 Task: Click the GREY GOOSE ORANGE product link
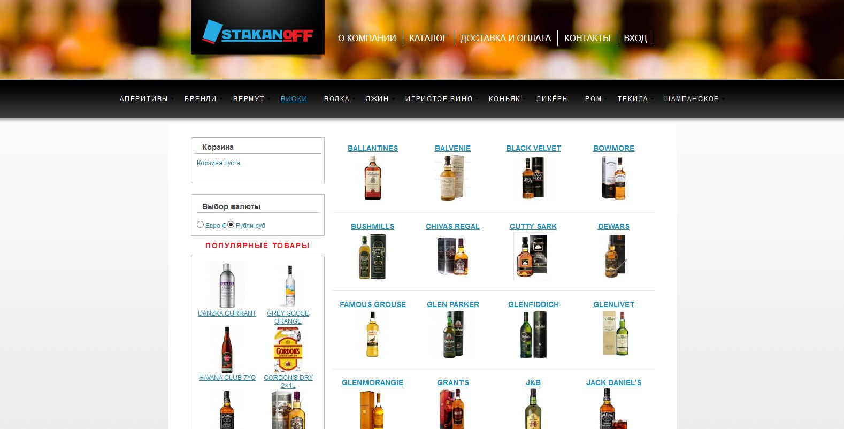[x=288, y=317]
